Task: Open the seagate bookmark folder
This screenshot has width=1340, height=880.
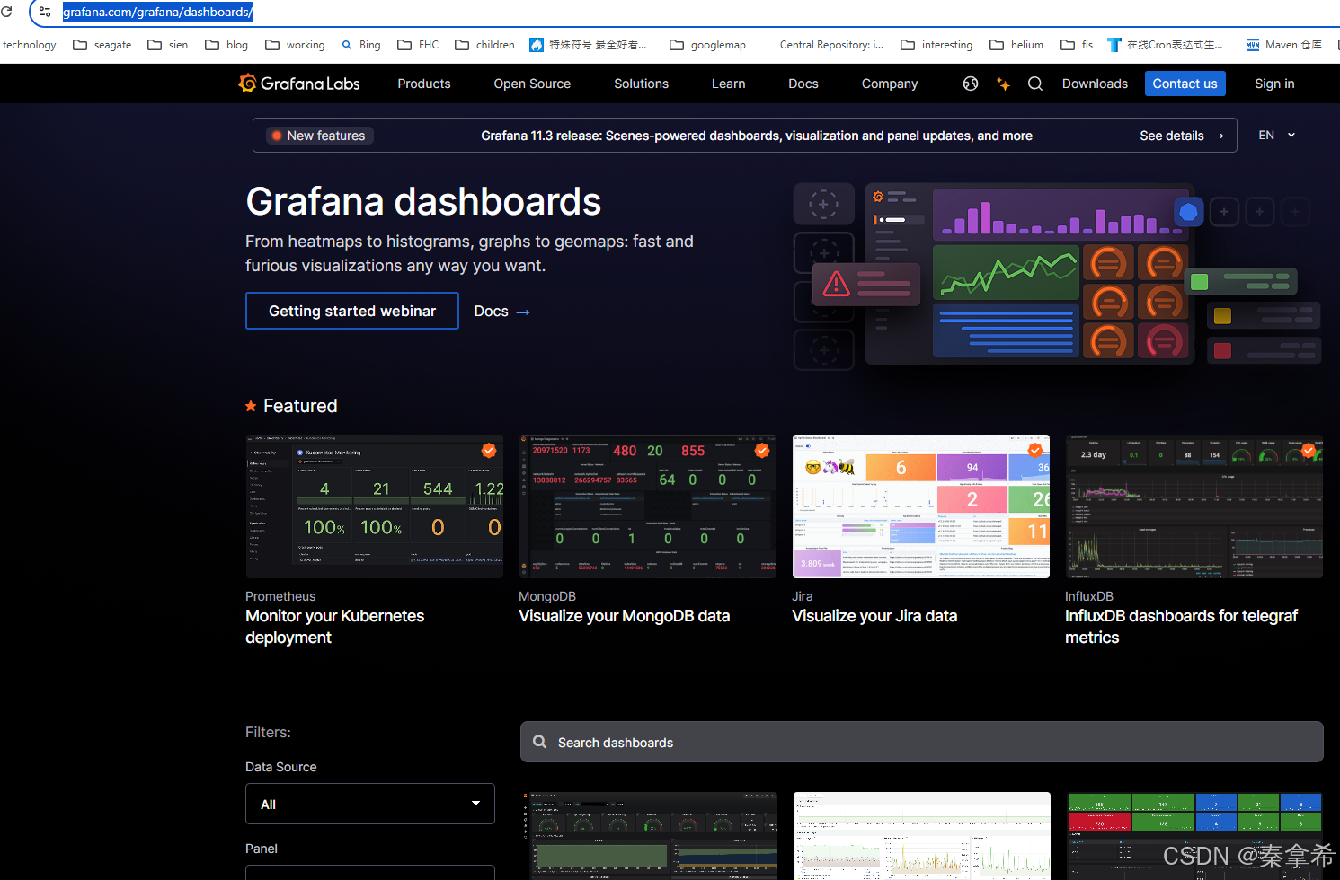Action: click(102, 45)
